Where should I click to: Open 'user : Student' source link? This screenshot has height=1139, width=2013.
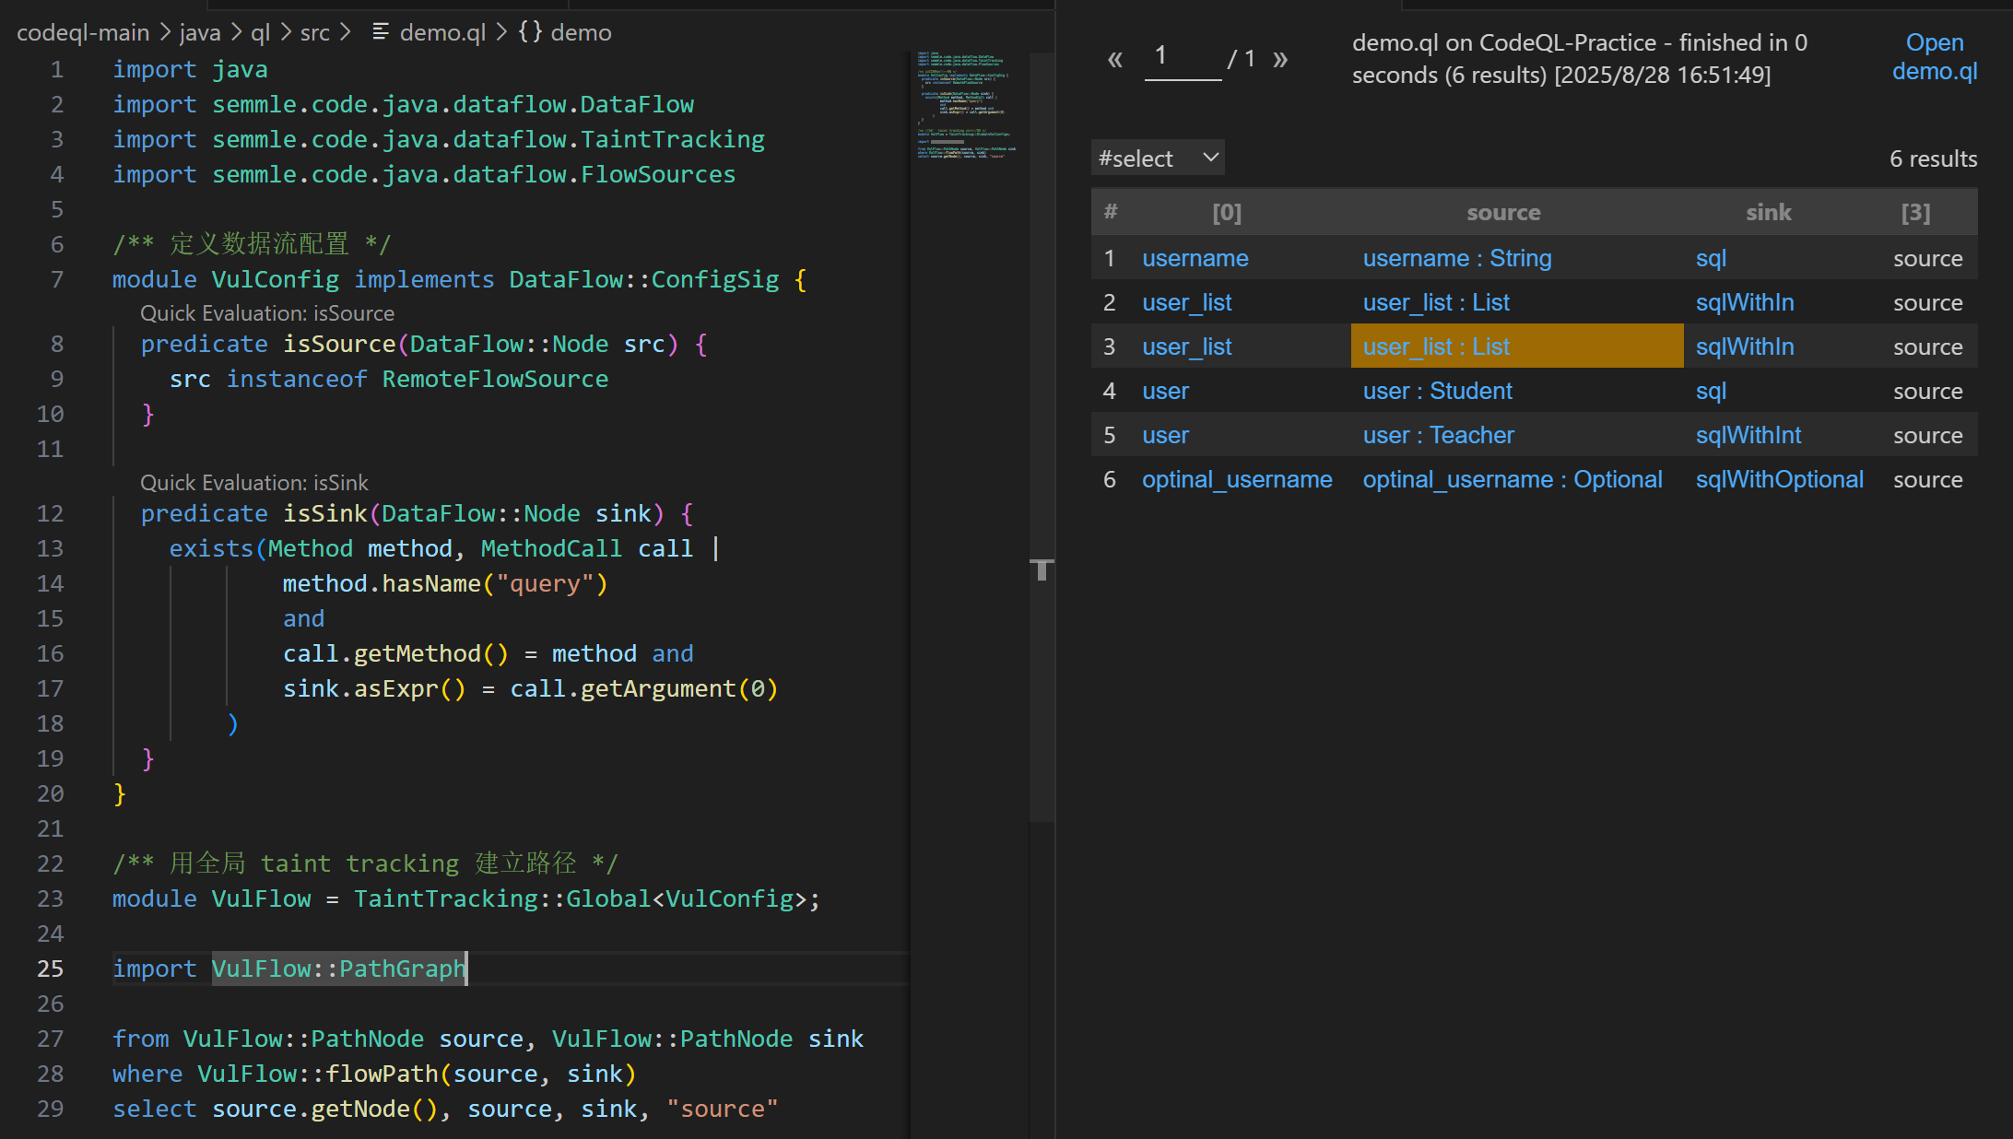[x=1438, y=391]
